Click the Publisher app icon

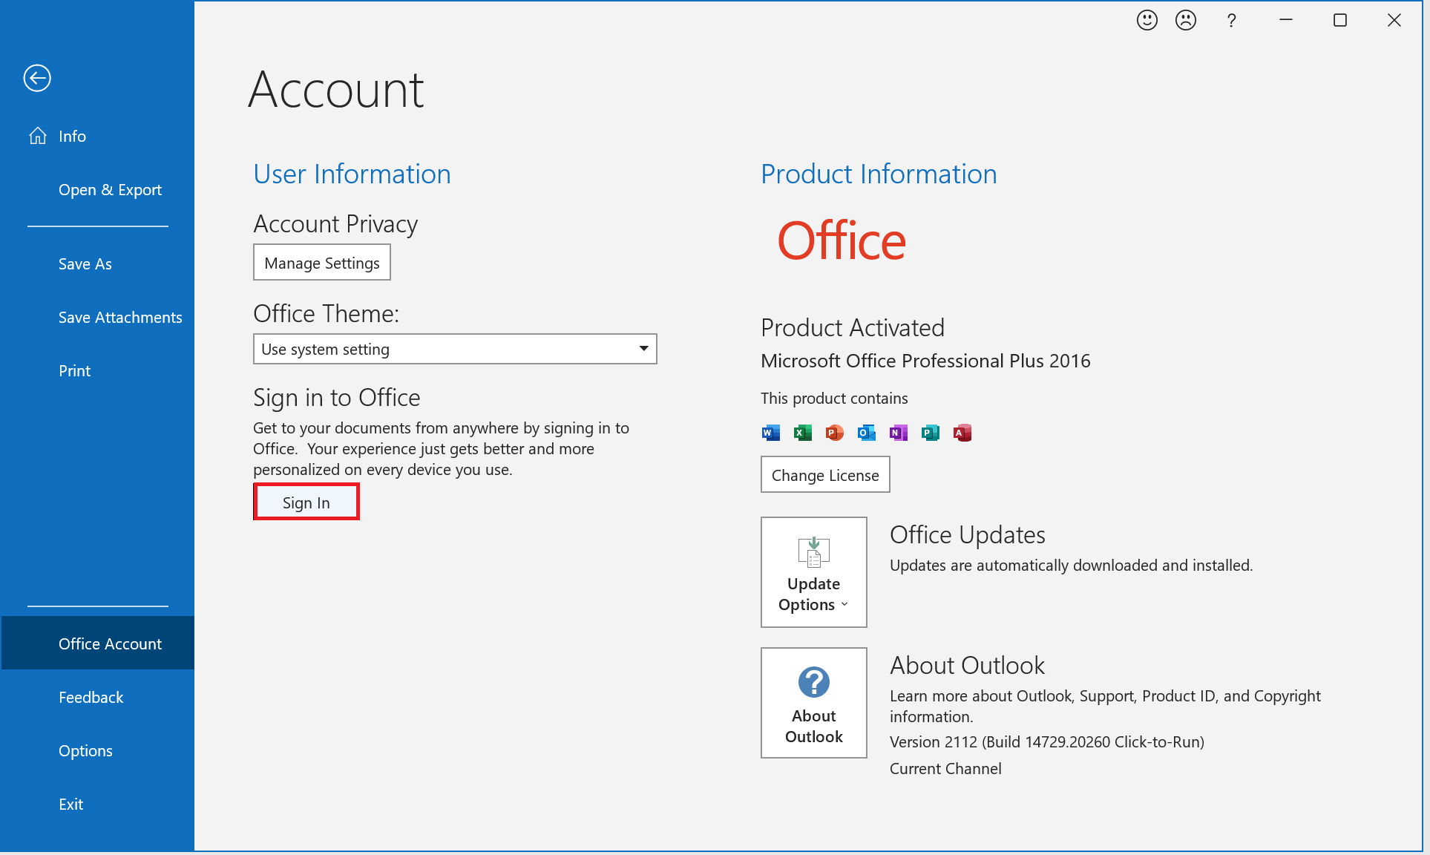point(930,433)
